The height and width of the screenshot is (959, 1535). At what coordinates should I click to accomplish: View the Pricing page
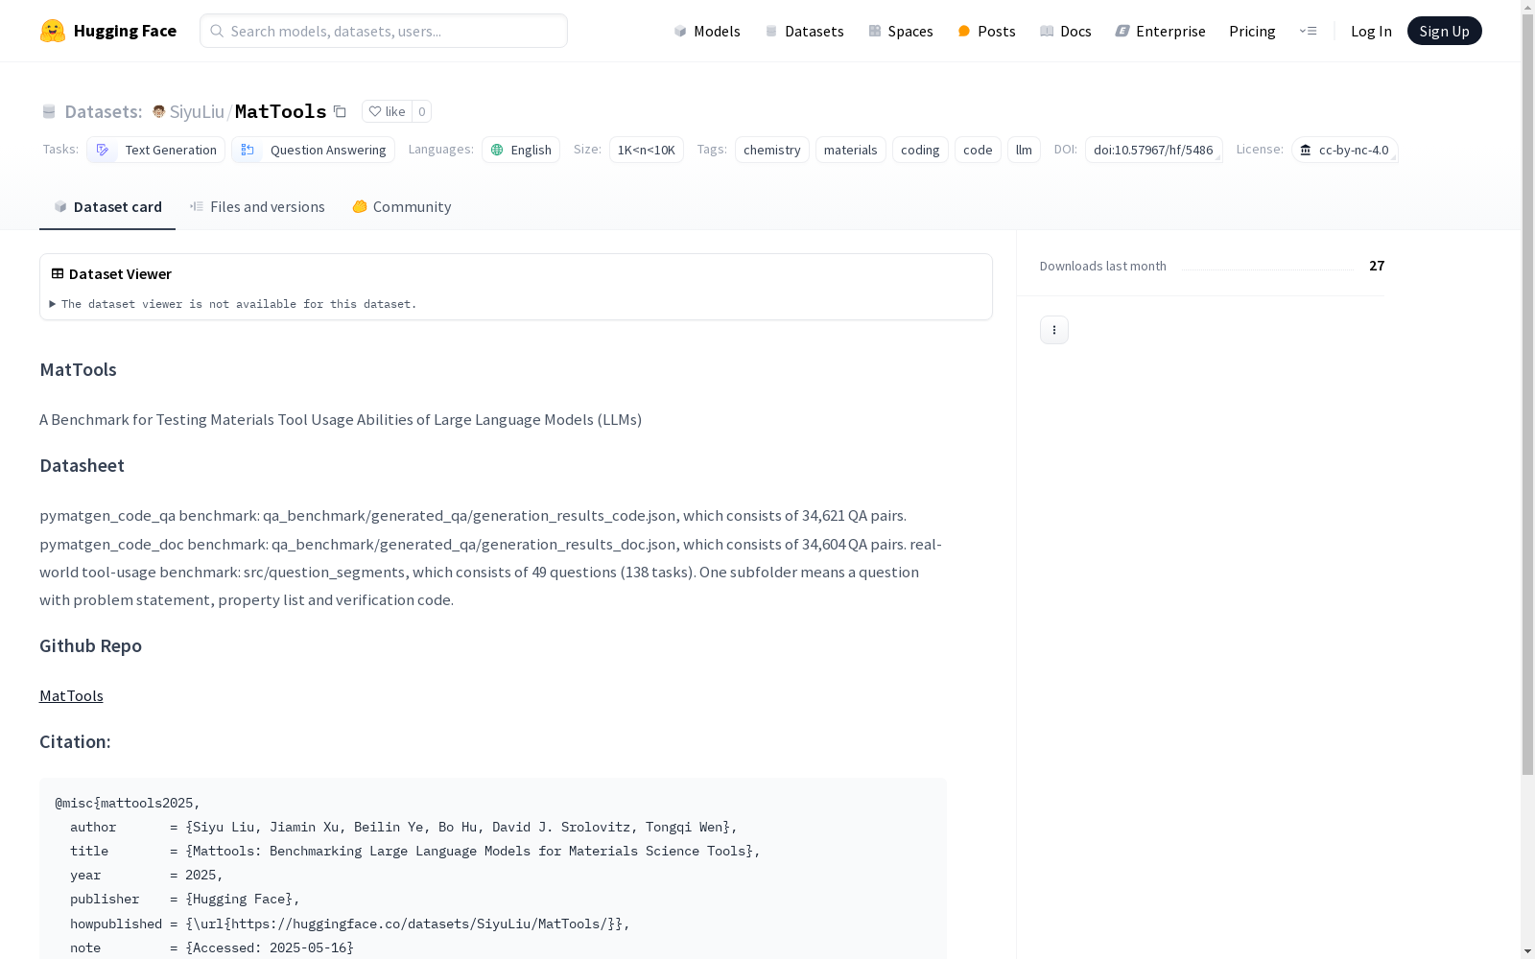(x=1252, y=31)
